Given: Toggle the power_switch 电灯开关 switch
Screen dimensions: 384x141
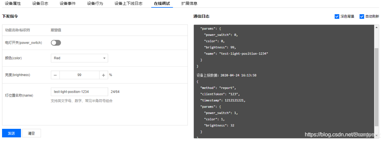Looking at the screenshot, I should pyautogui.click(x=56, y=43).
